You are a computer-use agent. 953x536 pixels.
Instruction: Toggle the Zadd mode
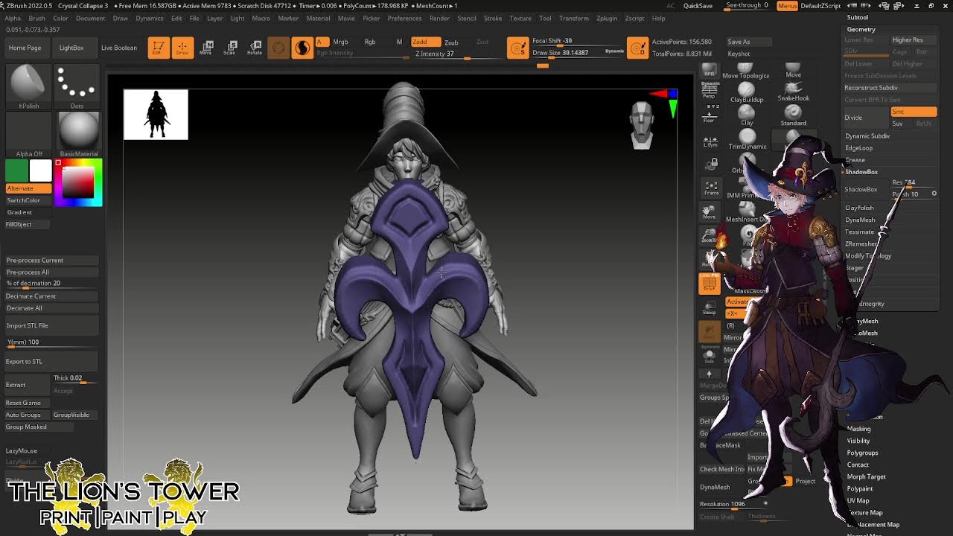click(x=425, y=42)
